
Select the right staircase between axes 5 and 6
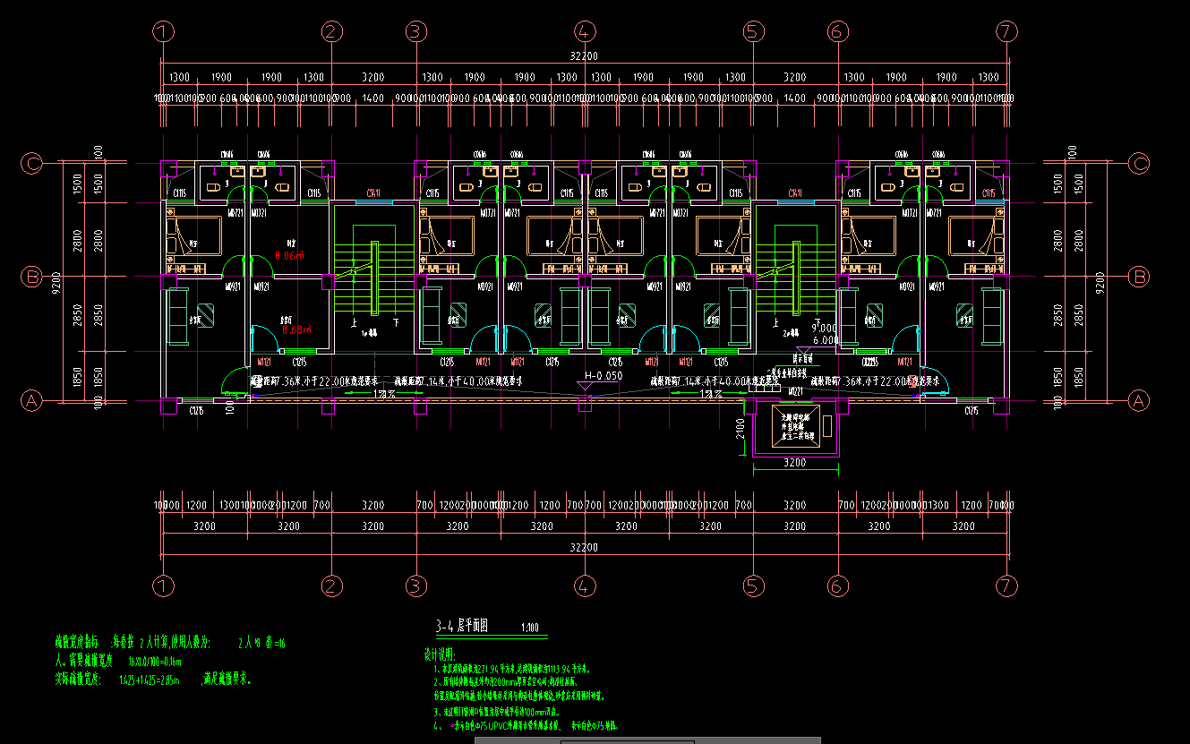pyautogui.click(x=795, y=277)
